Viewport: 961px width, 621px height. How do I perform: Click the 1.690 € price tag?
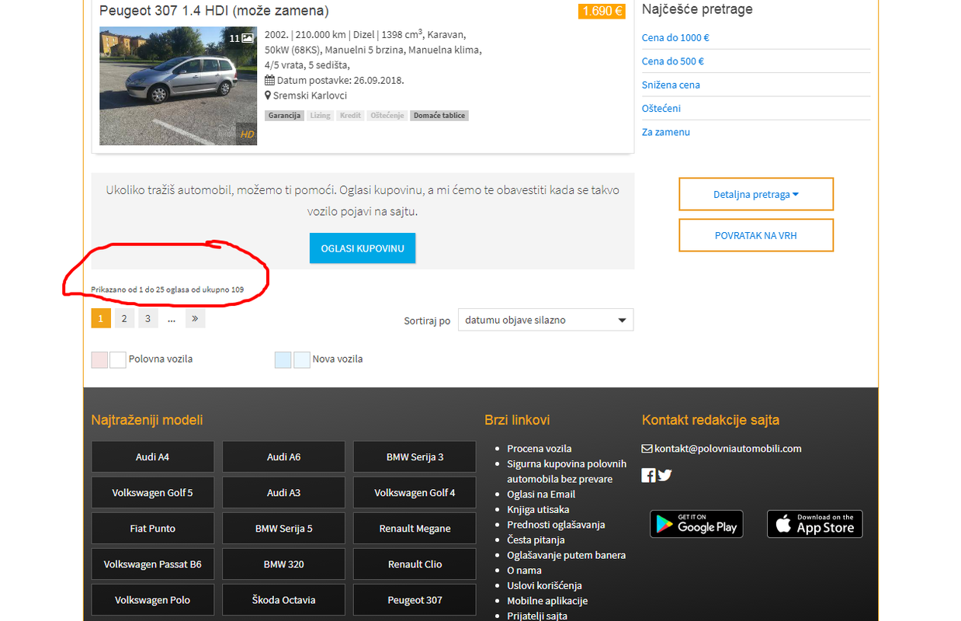(x=602, y=11)
